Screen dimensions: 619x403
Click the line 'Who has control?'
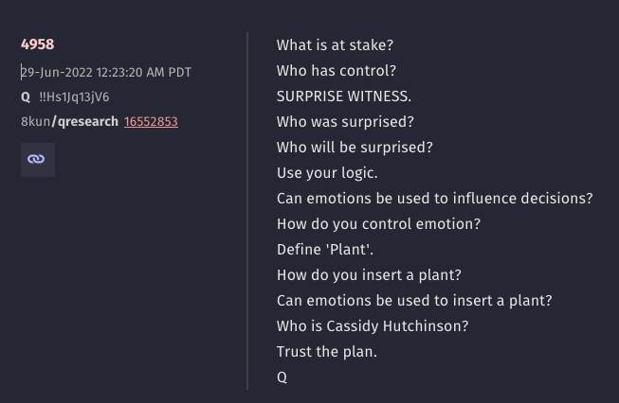click(337, 71)
